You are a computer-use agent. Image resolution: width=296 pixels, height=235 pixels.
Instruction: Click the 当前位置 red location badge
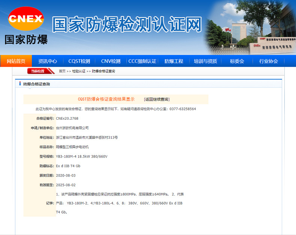pos(37,71)
